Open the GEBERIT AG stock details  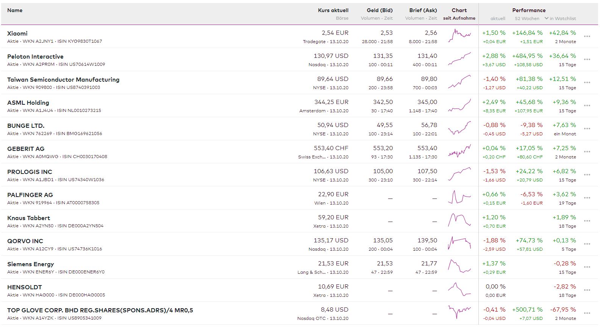coord(26,149)
